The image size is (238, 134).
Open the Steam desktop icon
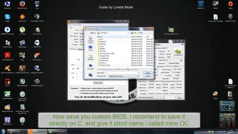click(216, 5)
